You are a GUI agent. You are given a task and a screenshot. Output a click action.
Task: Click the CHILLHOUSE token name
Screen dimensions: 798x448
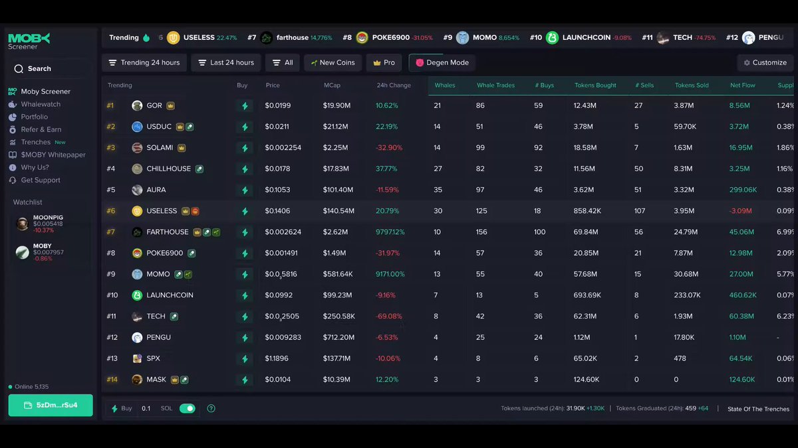tap(169, 169)
